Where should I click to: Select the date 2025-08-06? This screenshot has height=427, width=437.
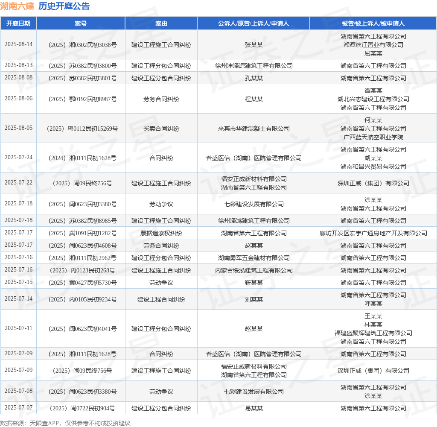click(18, 99)
